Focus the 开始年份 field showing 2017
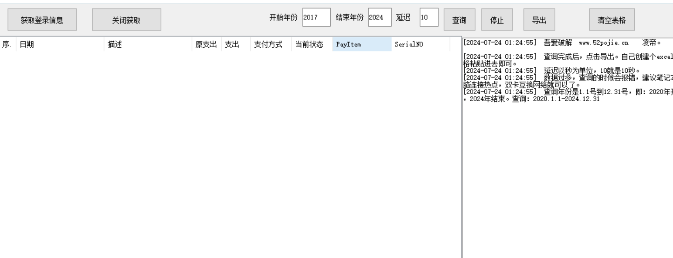 pyautogui.click(x=316, y=18)
